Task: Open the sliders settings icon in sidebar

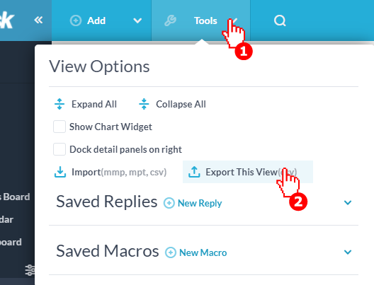Action: click(x=30, y=270)
